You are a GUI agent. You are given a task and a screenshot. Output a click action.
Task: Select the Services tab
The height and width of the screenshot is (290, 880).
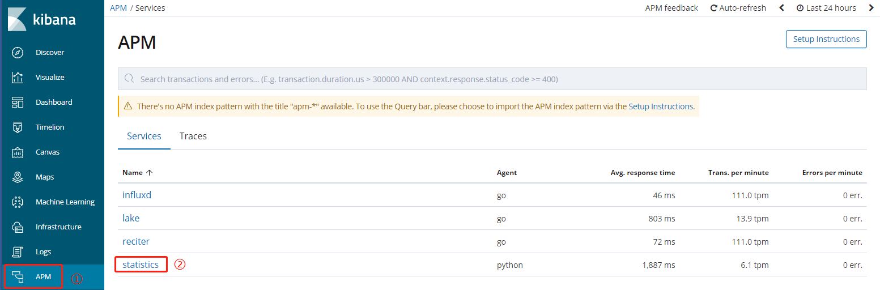144,137
